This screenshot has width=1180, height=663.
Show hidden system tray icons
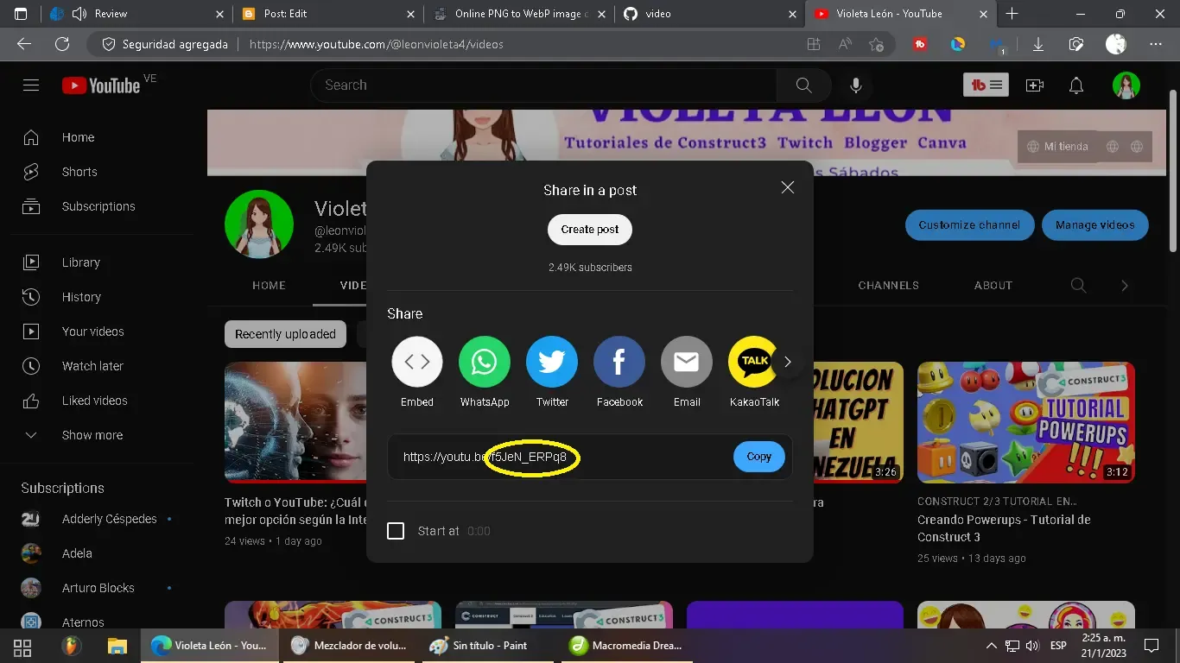point(991,646)
